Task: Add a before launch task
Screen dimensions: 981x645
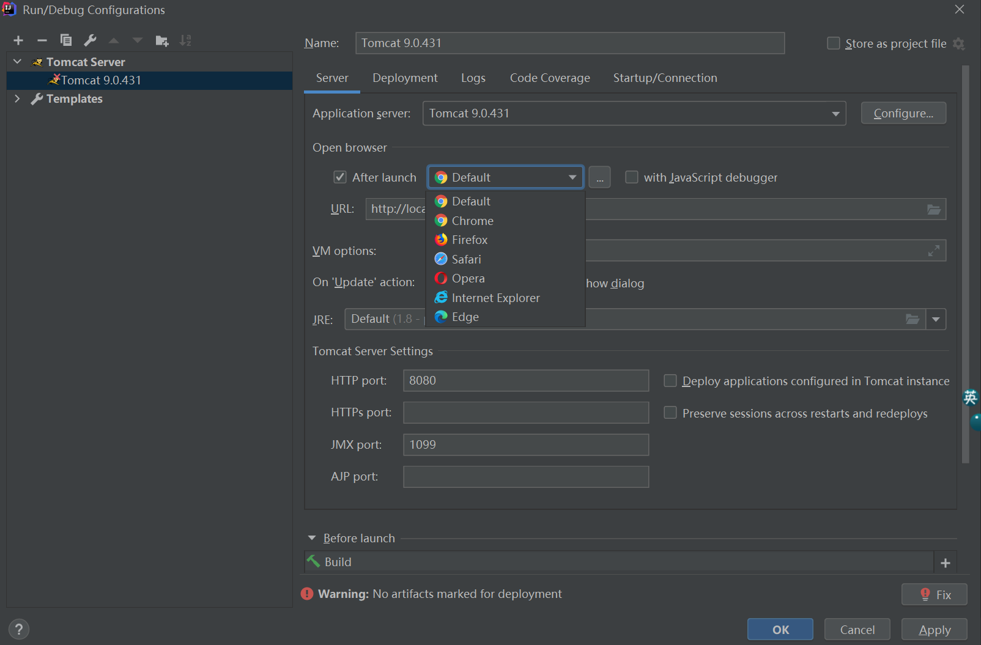Action: tap(946, 563)
